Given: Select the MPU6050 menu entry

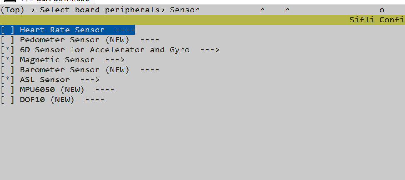Looking at the screenshot, I should pos(57,90).
